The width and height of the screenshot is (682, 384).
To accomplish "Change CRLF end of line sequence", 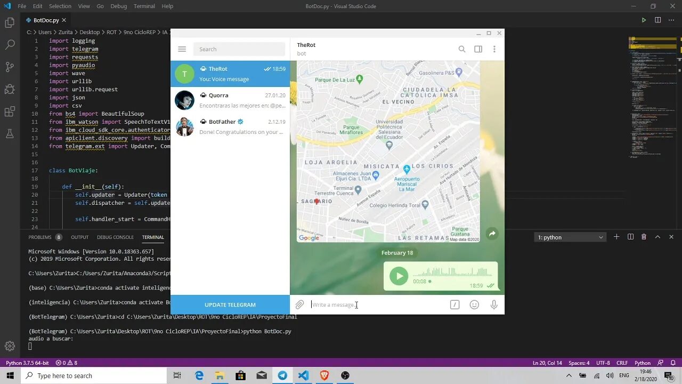I will (622, 363).
